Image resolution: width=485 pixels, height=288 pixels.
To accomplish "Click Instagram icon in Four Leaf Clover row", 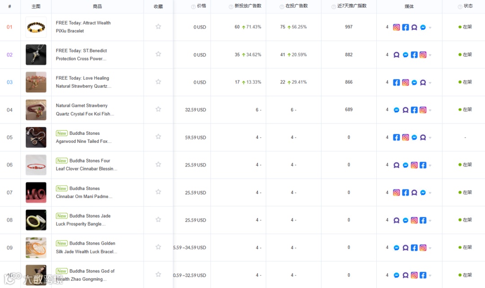I will click(414, 165).
